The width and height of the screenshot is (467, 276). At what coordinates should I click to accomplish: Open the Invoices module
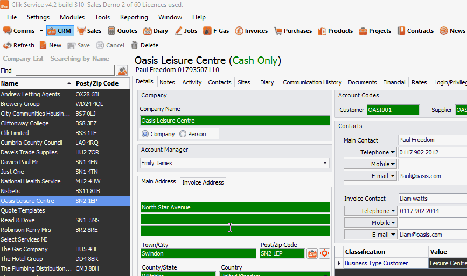[x=252, y=31]
